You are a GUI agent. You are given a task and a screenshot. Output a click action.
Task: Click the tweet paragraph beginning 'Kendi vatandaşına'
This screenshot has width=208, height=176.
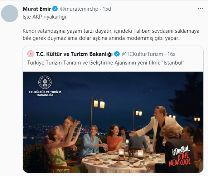pos(111,35)
